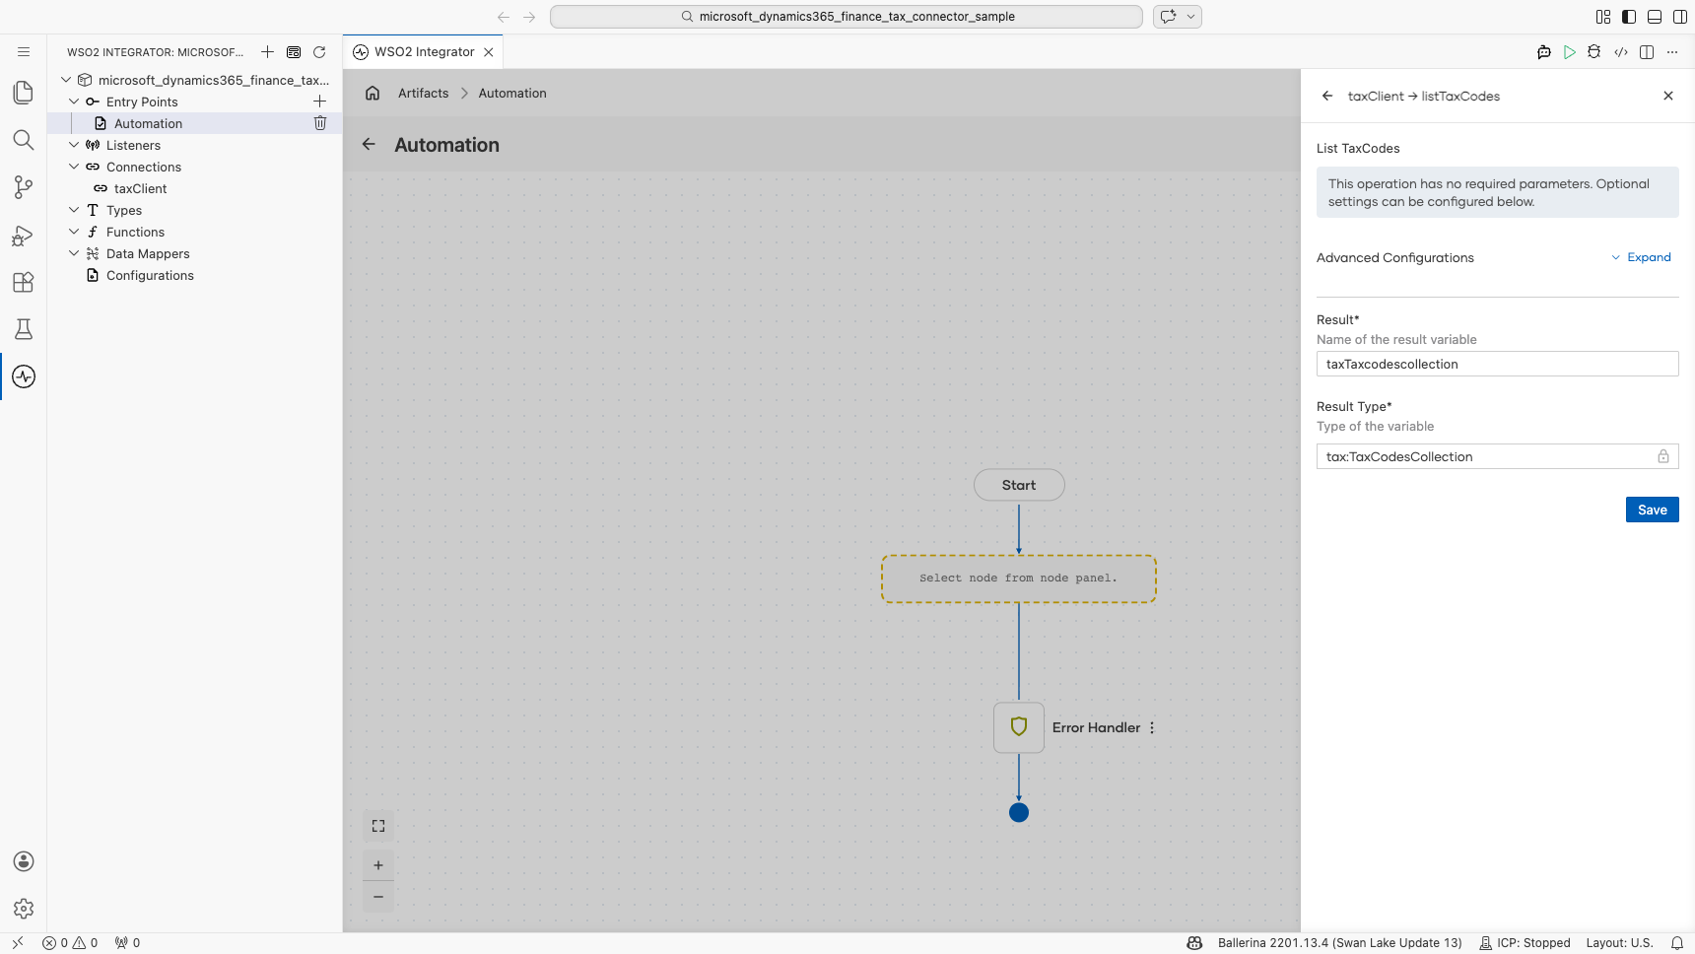The height and width of the screenshot is (954, 1695).
Task: Open the Extensions view
Action: pos(24,282)
